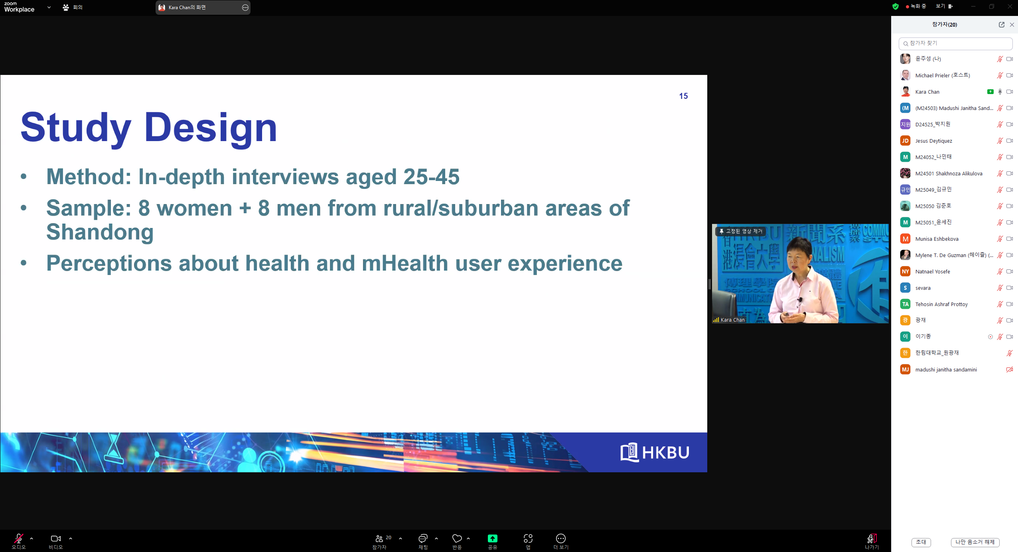Expand audio settings arrow

[32, 538]
